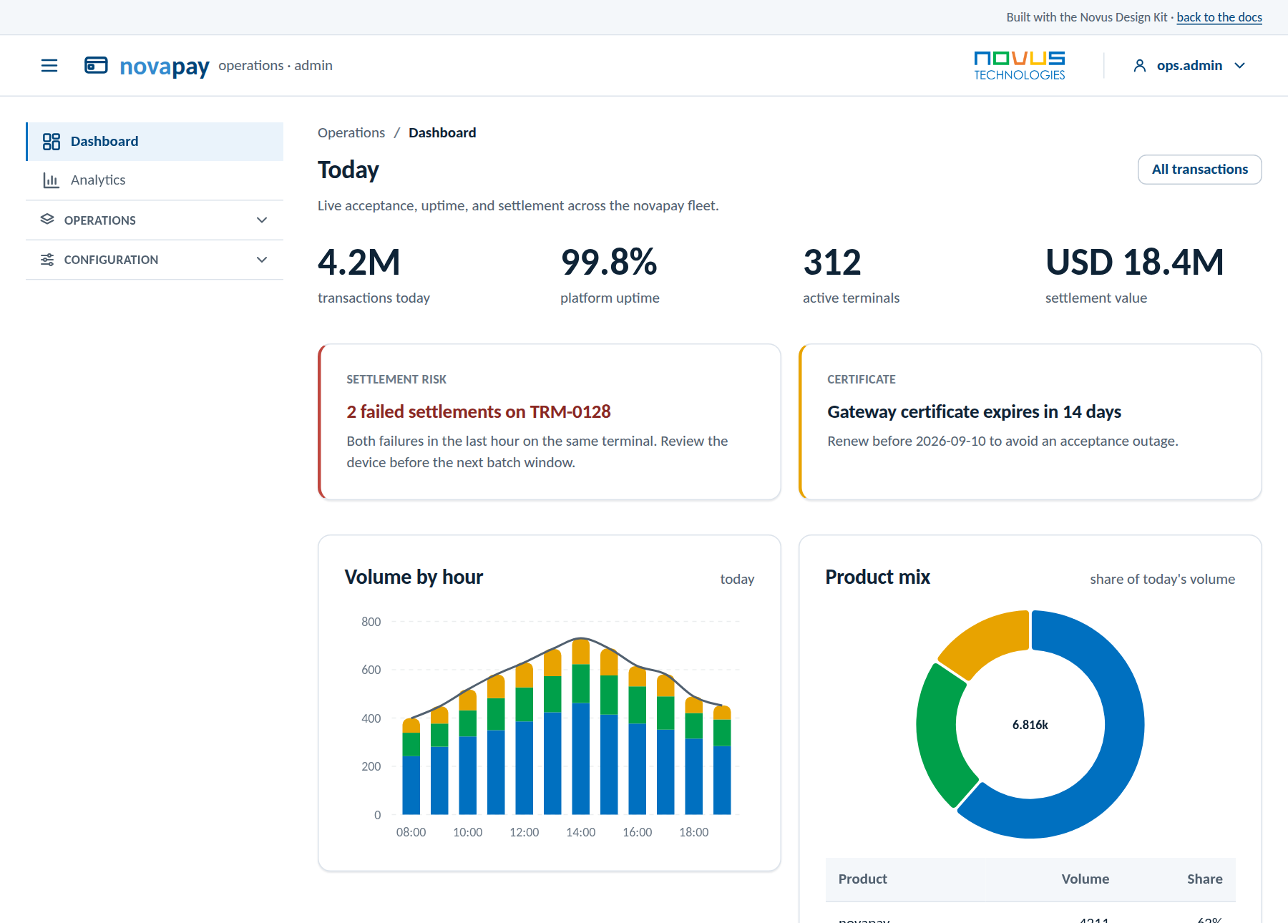Click the Product mix heading

[877, 577]
